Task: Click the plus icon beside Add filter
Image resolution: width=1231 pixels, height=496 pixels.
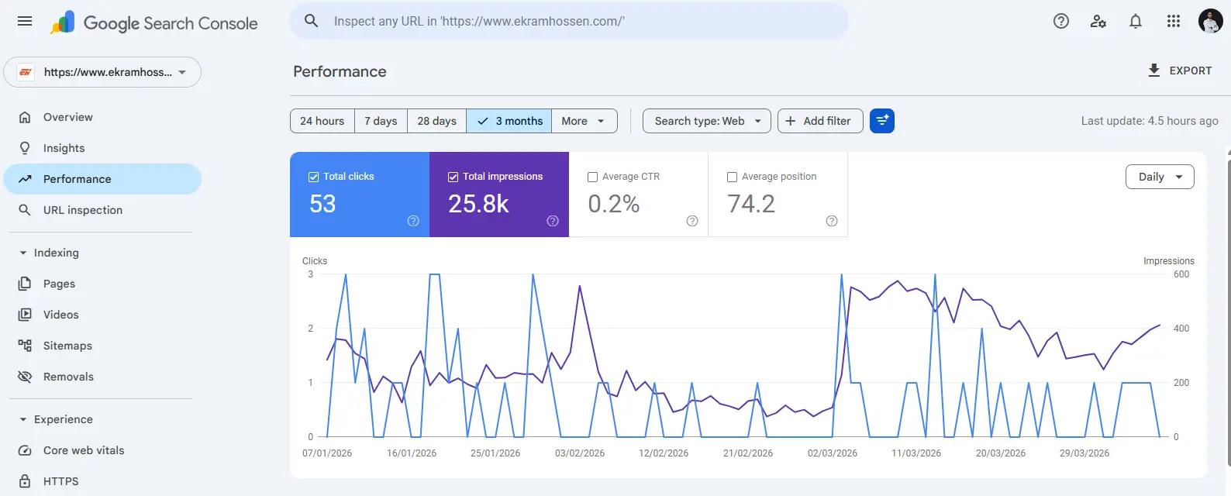Action: (x=791, y=121)
